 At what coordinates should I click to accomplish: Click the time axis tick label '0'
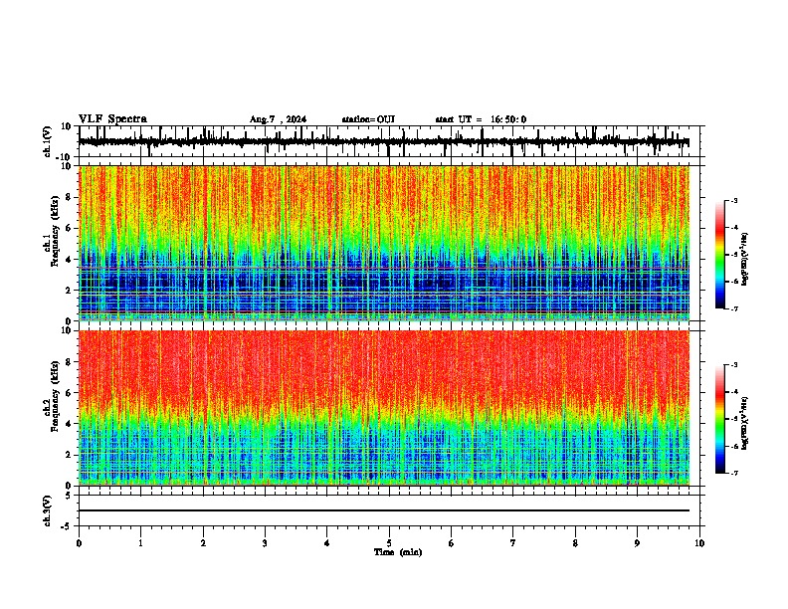tap(79, 543)
